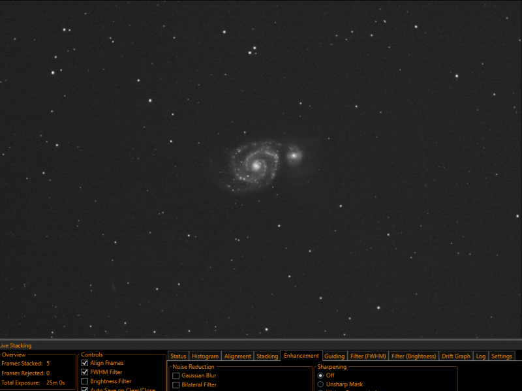Image resolution: width=522 pixels, height=391 pixels.
Task: Open the Status tab
Action: (178, 356)
